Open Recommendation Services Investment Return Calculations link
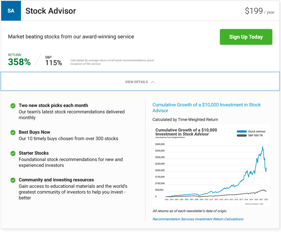Screen dimensions: 281x236 [x=198, y=219]
